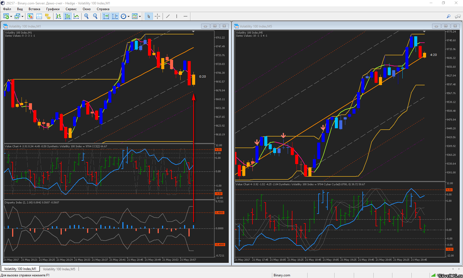The height and width of the screenshot is (278, 463).
Task: Zoom out of the chart
Action: coord(95,17)
